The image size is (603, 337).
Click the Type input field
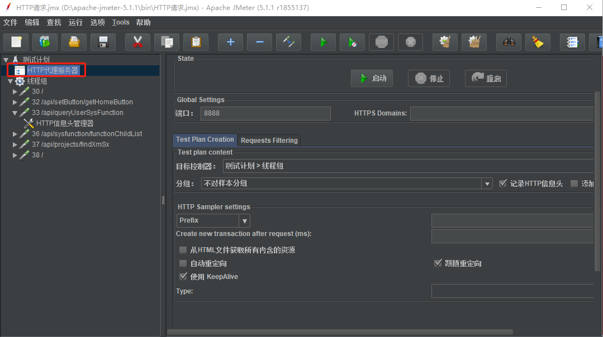tap(512, 291)
